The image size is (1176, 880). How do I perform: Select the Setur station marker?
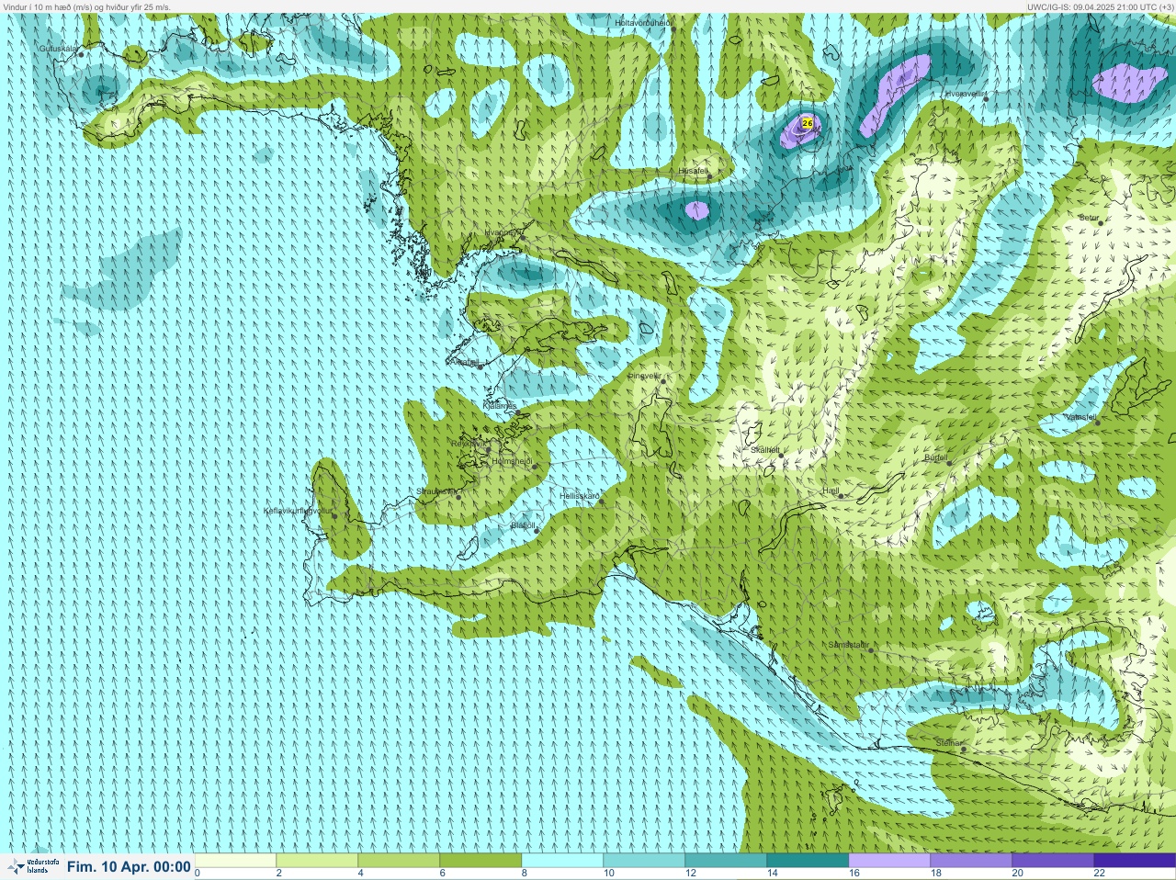[x=1101, y=223]
